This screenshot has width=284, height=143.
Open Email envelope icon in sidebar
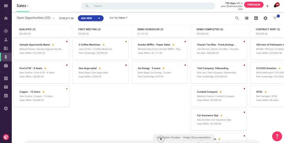coord(6,87)
